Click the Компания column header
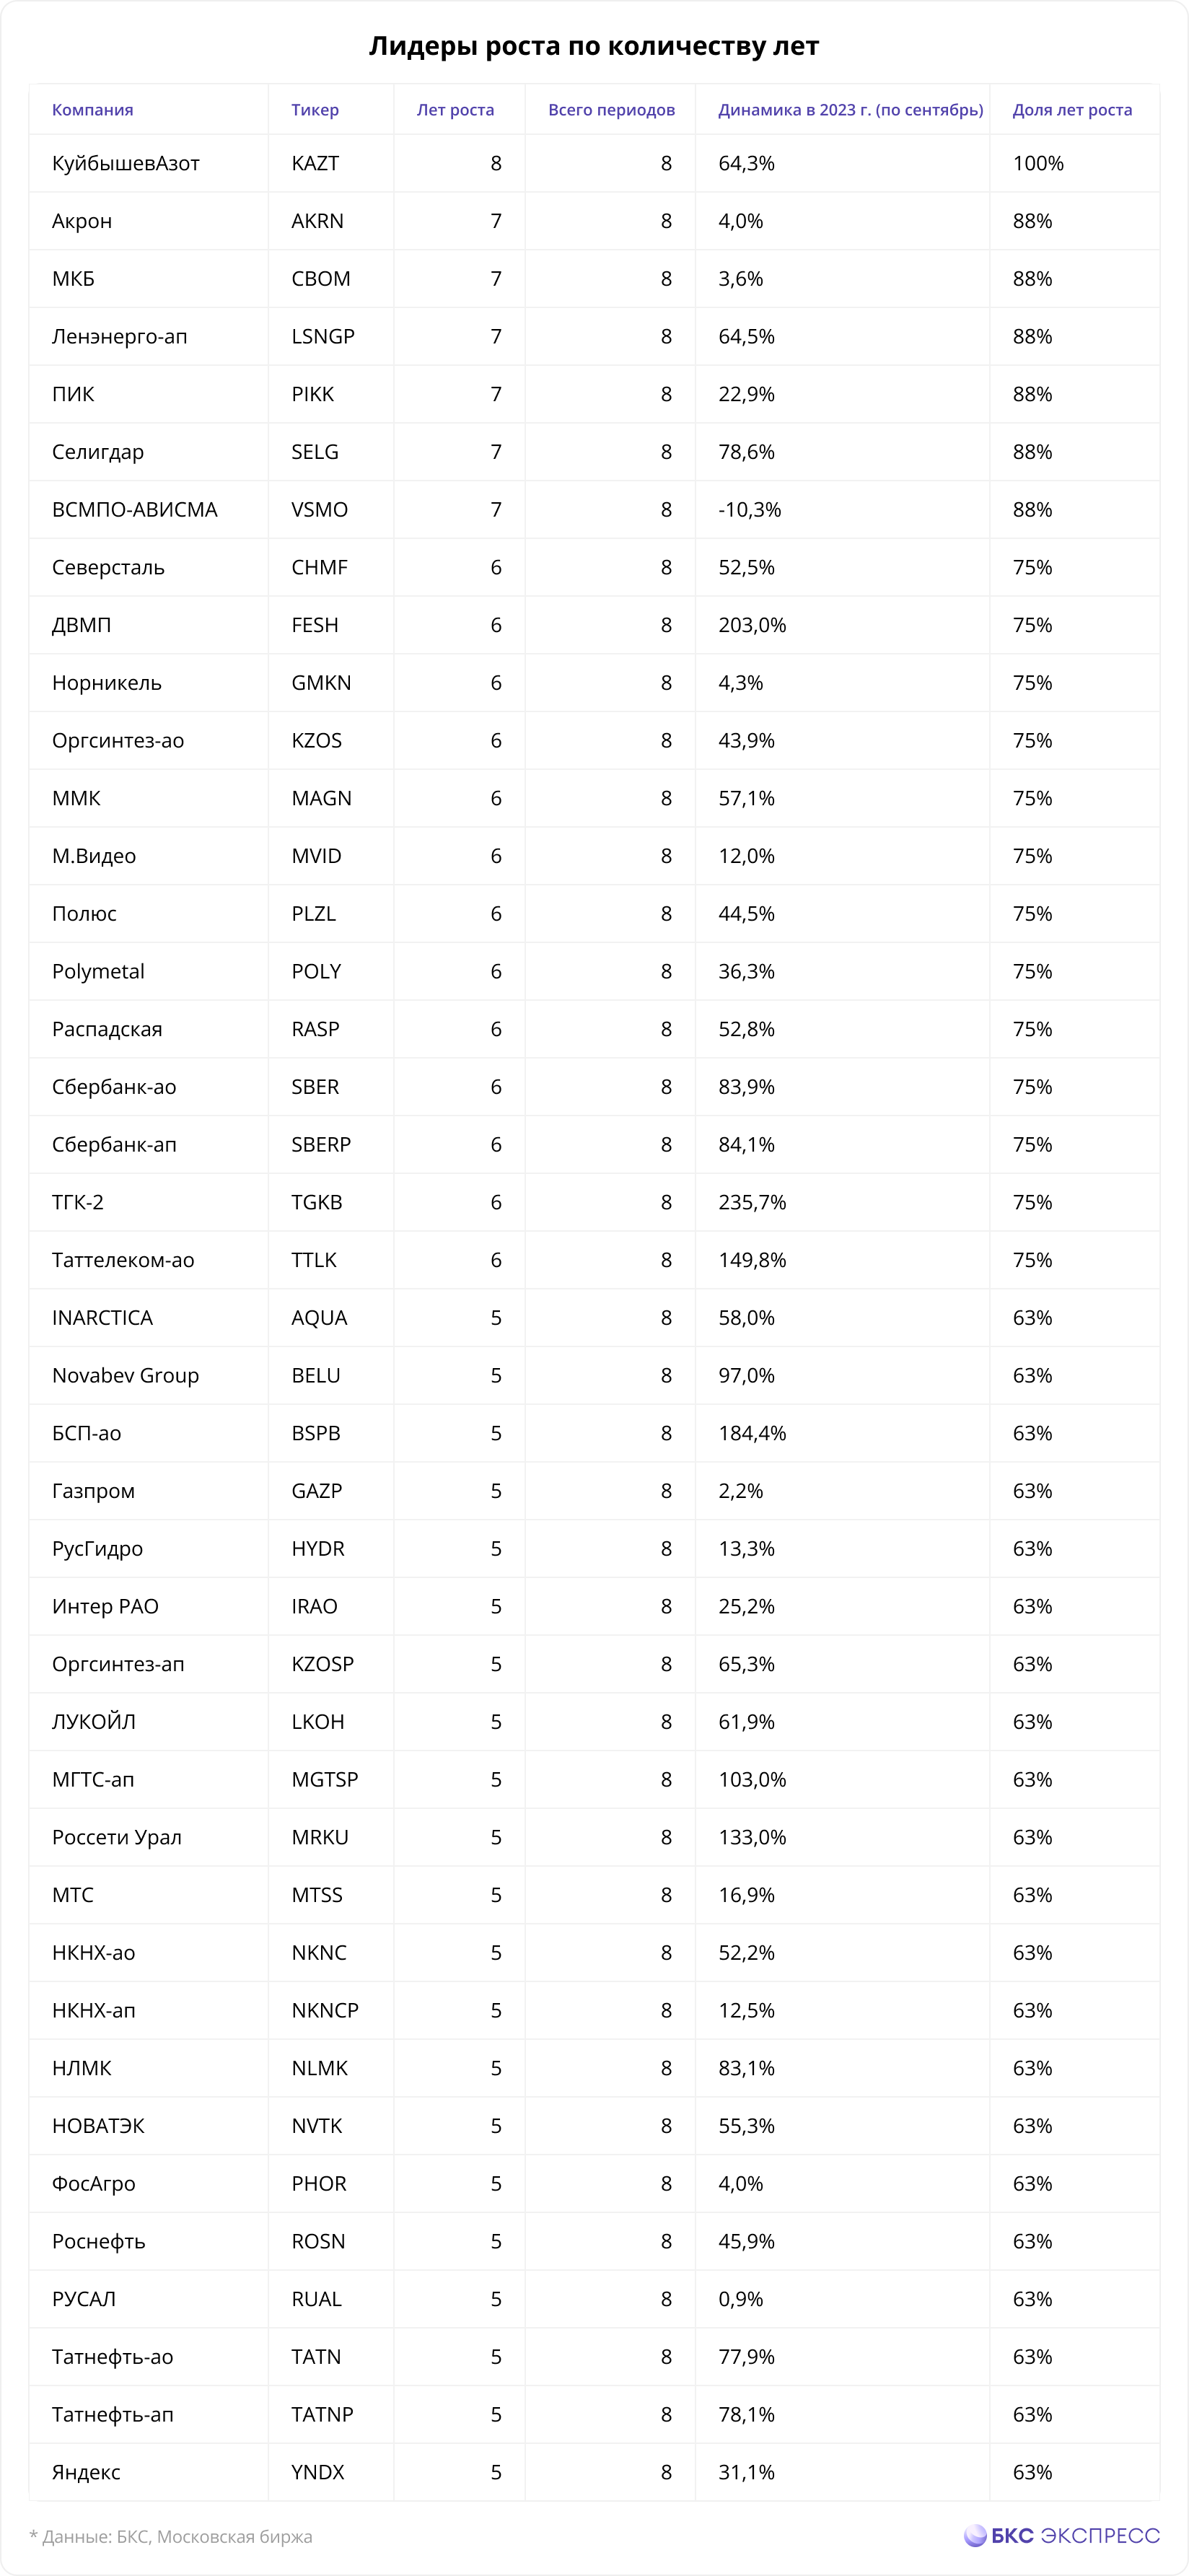Image resolution: width=1189 pixels, height=2576 pixels. 93,110
